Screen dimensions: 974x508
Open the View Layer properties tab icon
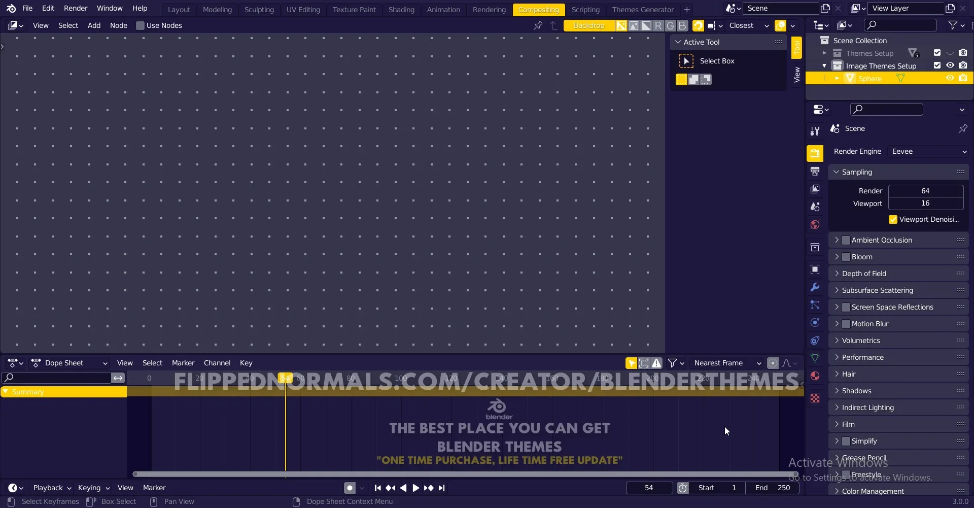(x=815, y=189)
